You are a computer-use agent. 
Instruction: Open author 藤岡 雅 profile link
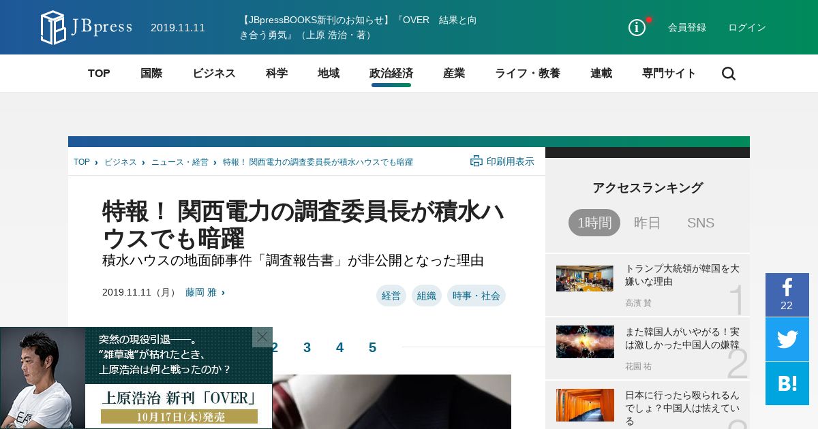(x=201, y=292)
